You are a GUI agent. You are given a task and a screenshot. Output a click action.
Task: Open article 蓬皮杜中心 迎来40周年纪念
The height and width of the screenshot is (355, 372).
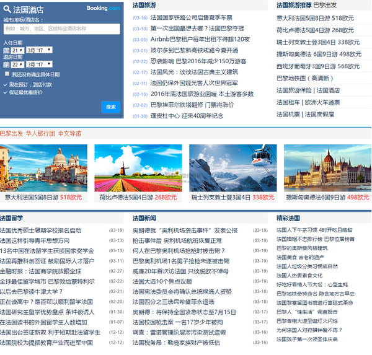(x=187, y=116)
